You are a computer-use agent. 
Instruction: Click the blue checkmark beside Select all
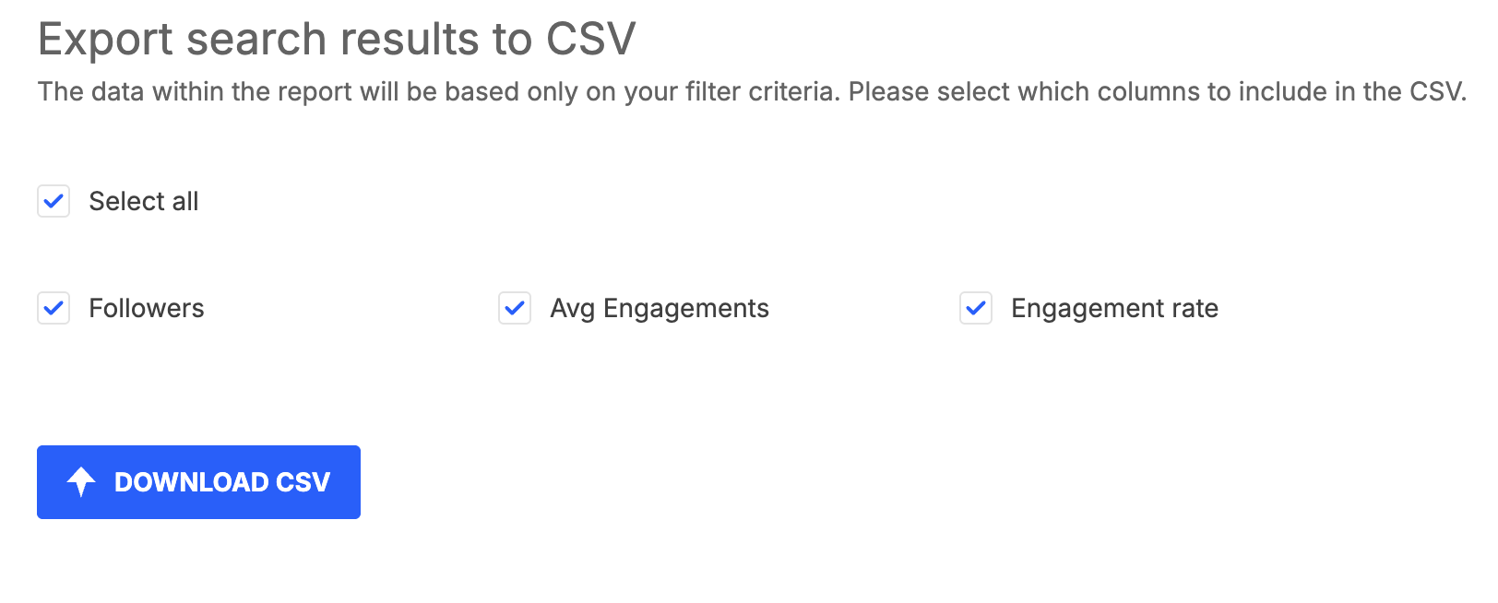(x=53, y=201)
